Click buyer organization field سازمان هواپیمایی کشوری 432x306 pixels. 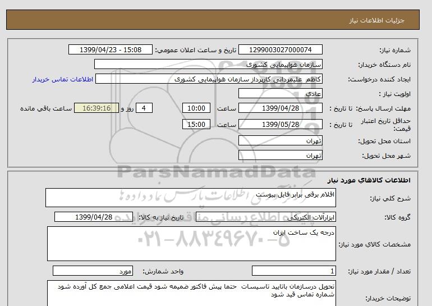pos(208,64)
